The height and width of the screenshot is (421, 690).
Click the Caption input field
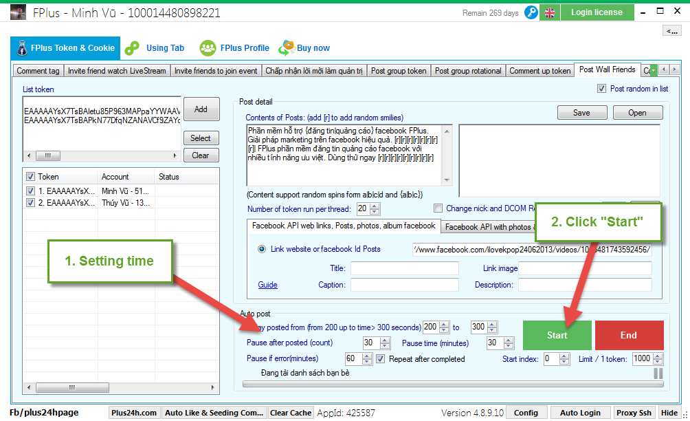404,285
